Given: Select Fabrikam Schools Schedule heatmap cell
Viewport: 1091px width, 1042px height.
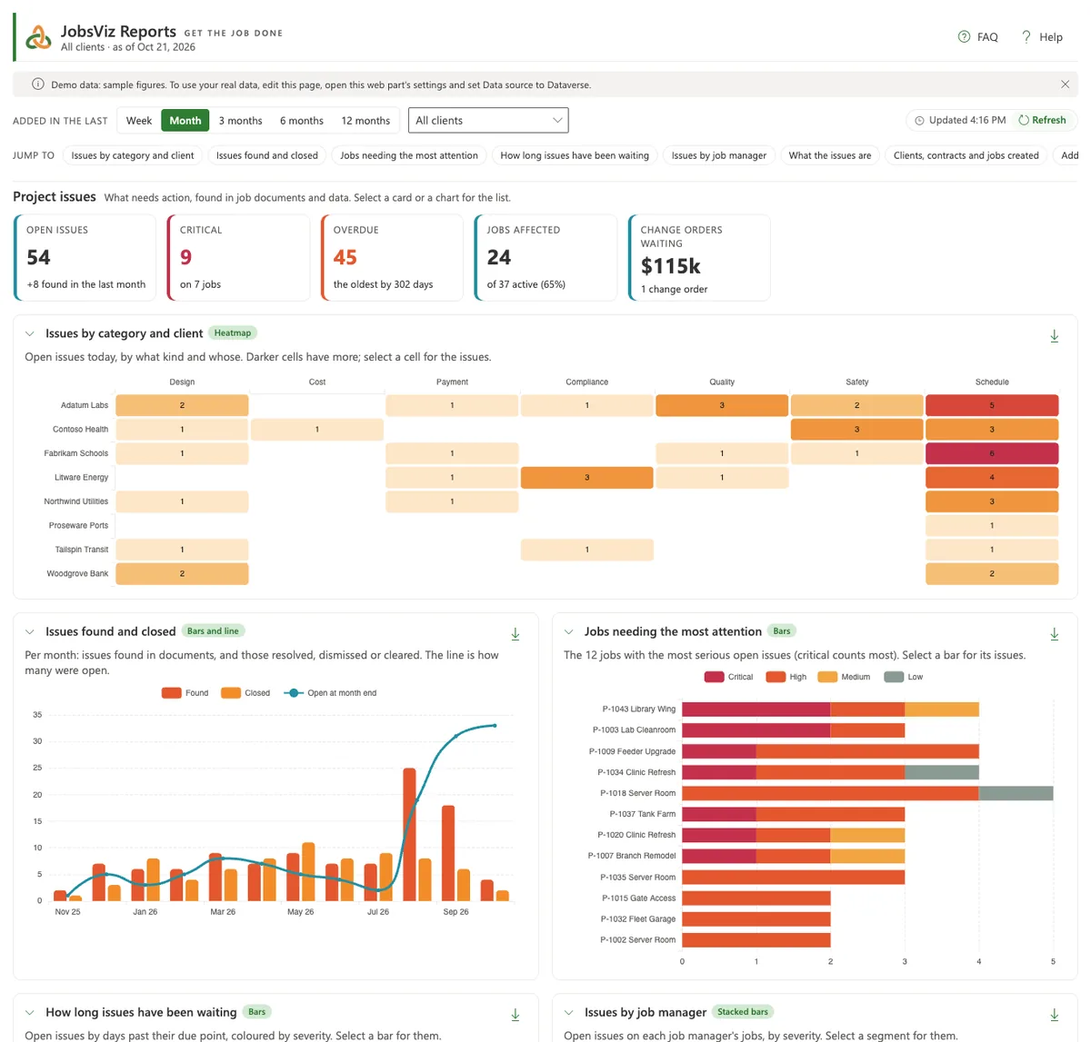Looking at the screenshot, I should click(x=992, y=453).
